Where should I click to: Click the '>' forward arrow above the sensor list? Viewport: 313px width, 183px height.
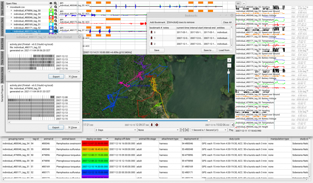(x=244, y=3)
